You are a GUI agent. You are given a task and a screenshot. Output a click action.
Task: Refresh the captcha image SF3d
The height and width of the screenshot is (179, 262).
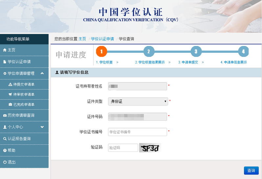point(150,148)
